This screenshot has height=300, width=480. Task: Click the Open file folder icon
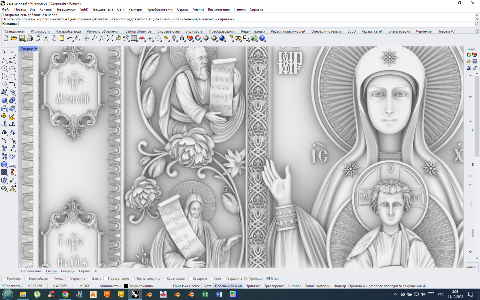(14, 38)
